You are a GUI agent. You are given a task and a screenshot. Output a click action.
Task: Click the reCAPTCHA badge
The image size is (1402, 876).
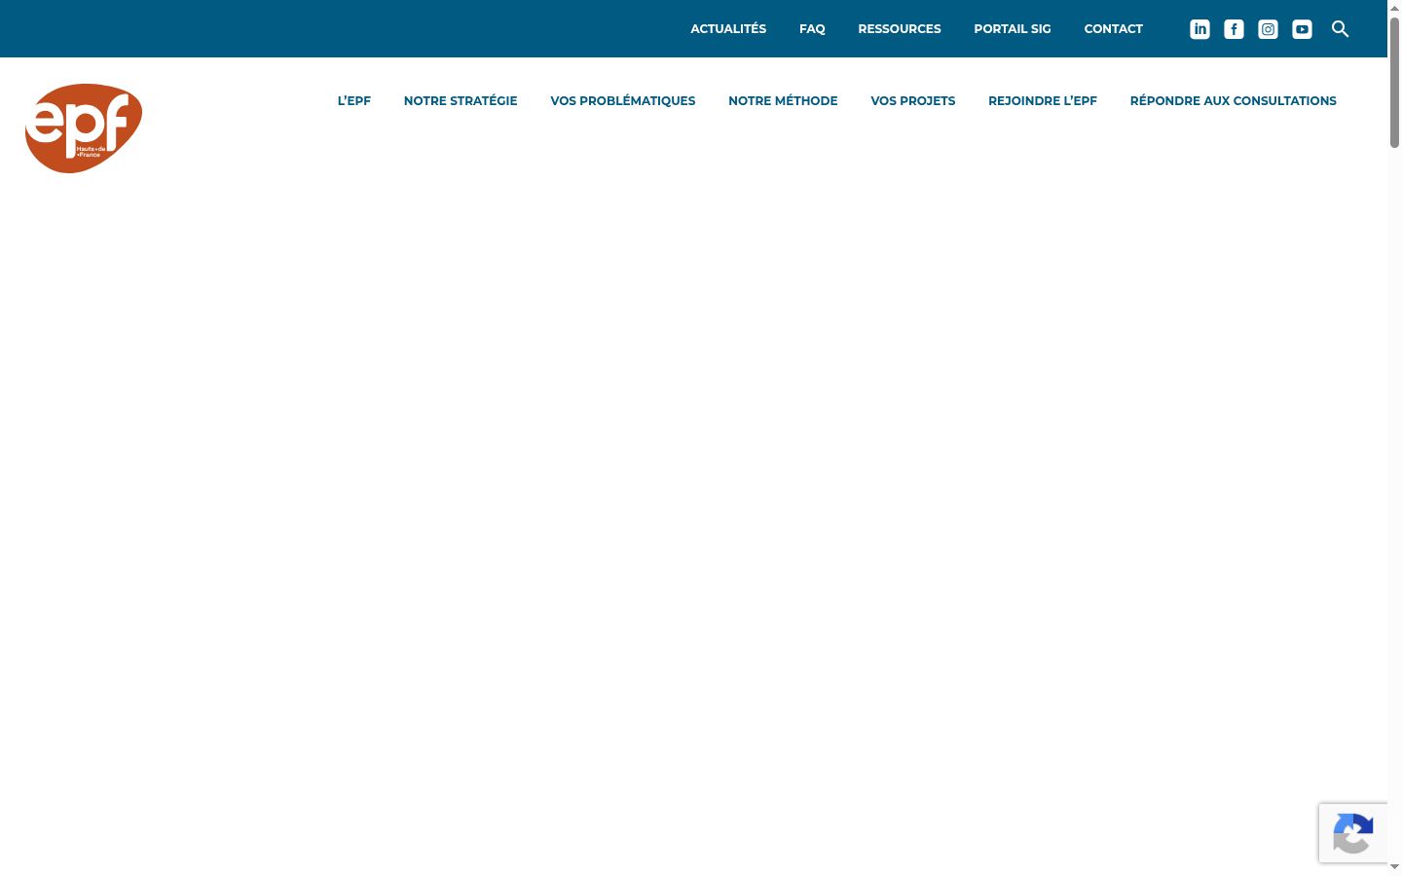1353,833
